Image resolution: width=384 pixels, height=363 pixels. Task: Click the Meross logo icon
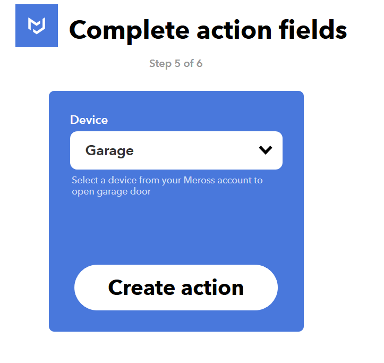(36, 26)
